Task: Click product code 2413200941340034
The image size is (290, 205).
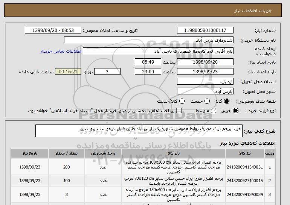Action: [245, 194]
